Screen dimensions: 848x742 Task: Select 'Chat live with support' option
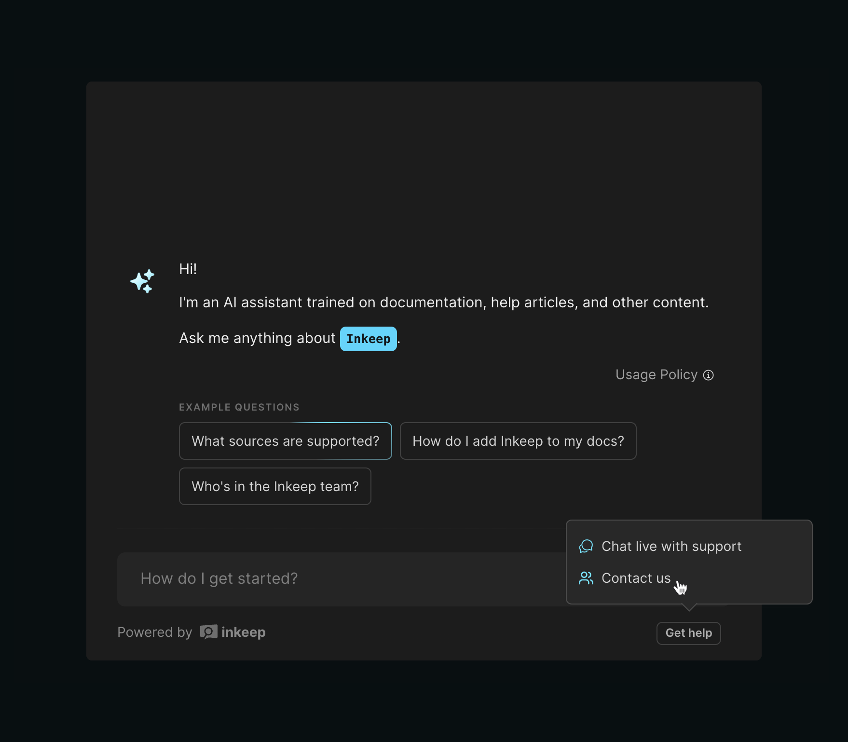coord(671,546)
